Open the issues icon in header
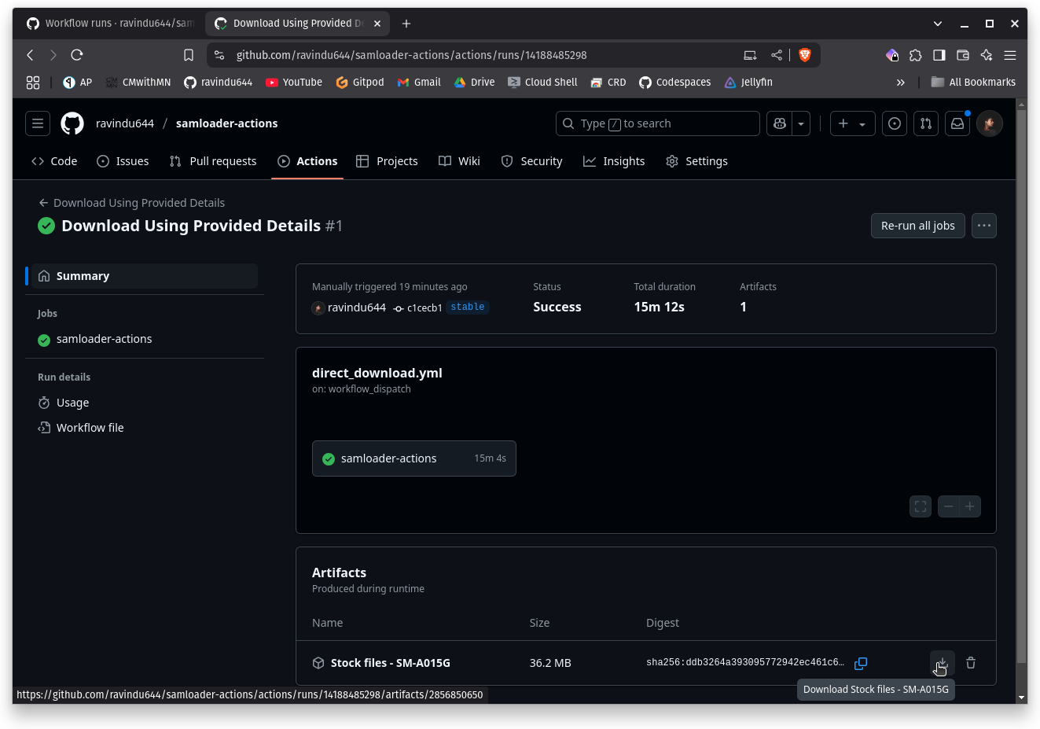Viewport: 1040px width, 729px height. coord(895,123)
